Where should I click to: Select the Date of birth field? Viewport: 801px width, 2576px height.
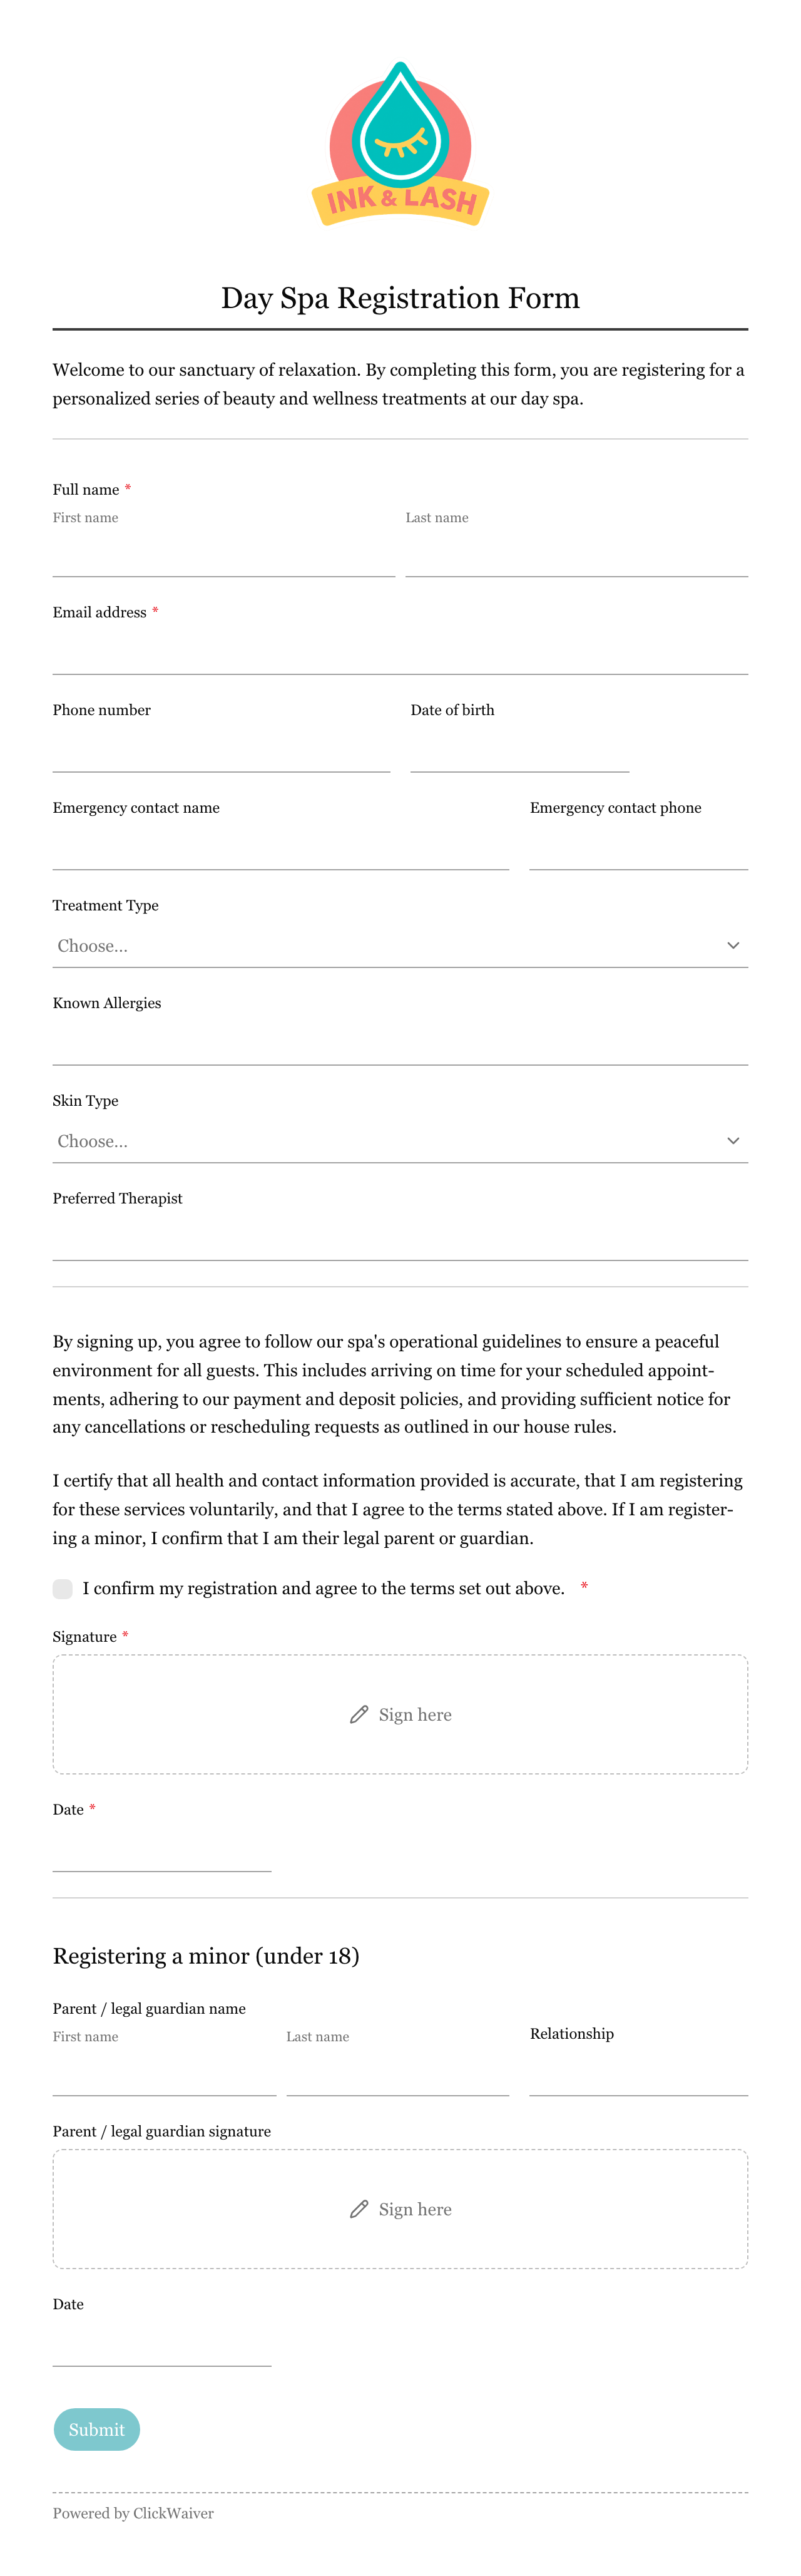coord(520,751)
